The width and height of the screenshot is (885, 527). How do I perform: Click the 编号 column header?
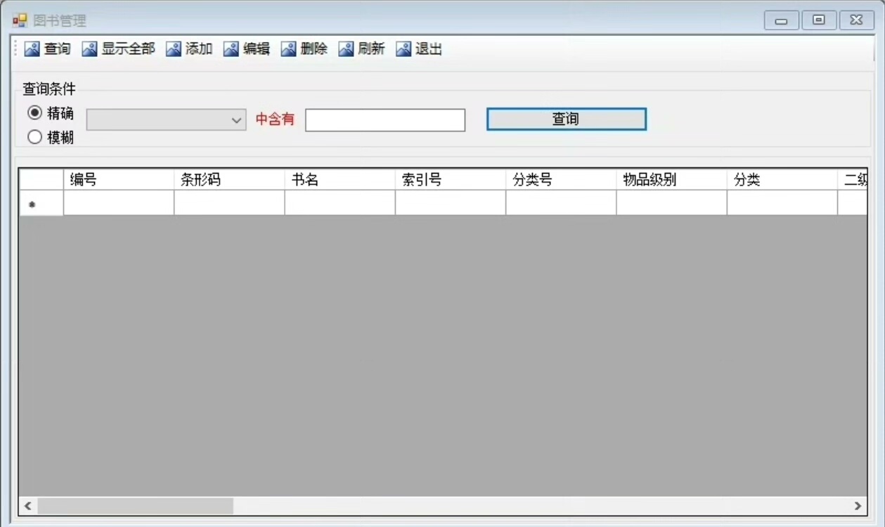119,180
